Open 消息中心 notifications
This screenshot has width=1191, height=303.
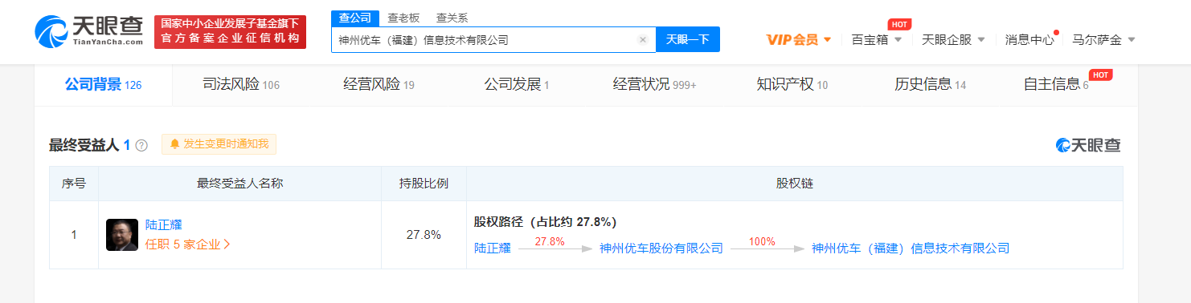[x=1029, y=39]
